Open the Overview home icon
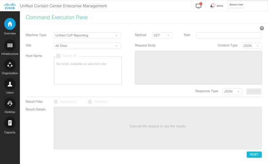268x164 pixels. (x=10, y=24)
